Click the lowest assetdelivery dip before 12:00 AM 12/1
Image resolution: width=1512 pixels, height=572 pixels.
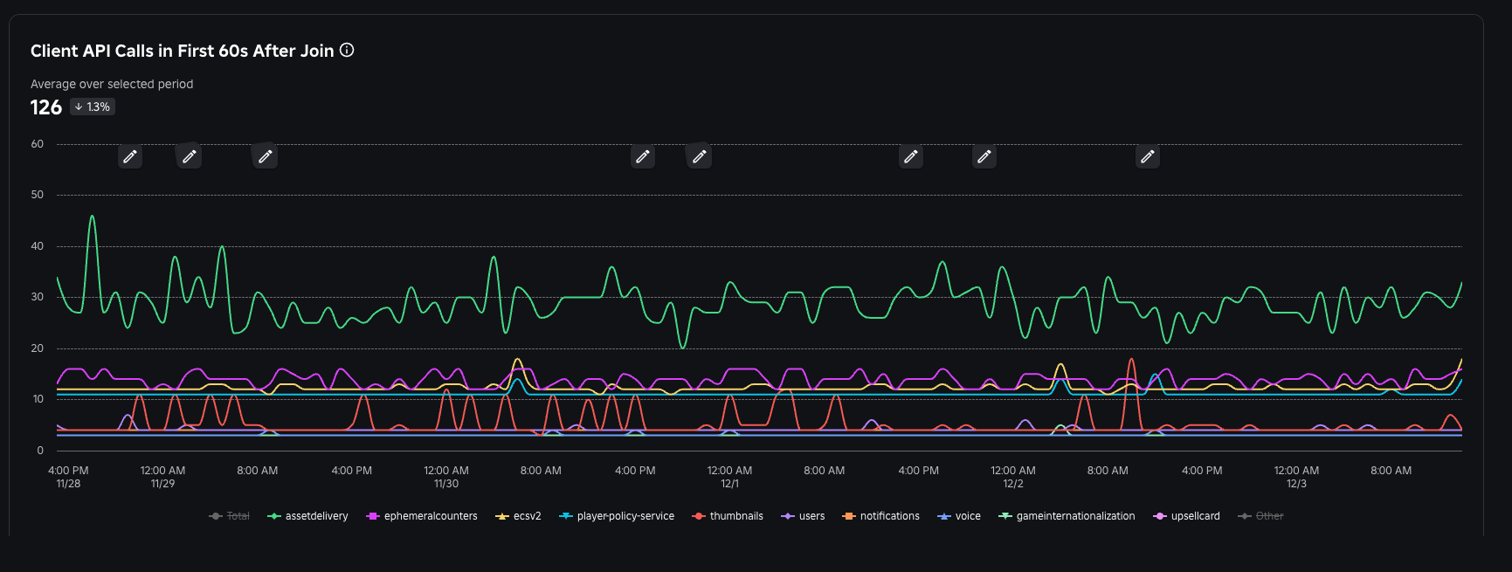click(x=682, y=347)
